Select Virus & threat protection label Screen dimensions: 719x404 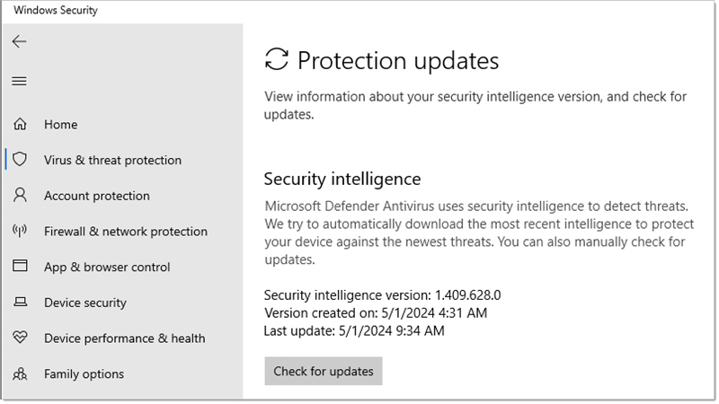click(x=112, y=160)
